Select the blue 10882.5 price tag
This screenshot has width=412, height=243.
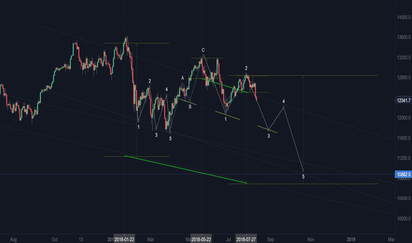[403, 175]
